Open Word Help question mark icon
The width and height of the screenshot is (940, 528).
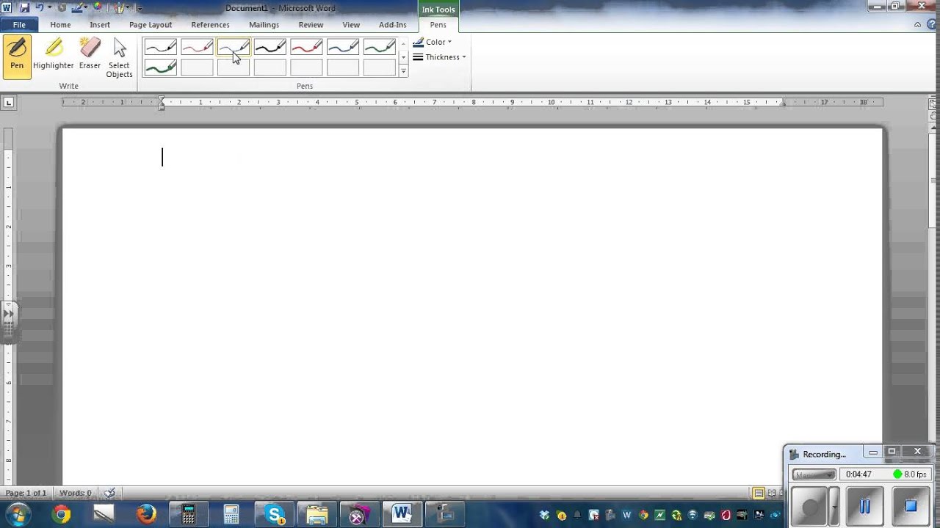931,24
